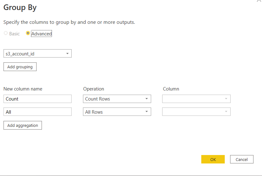Open the All Rows operation dropdown
This screenshot has height=176, width=262.
[x=117, y=112]
